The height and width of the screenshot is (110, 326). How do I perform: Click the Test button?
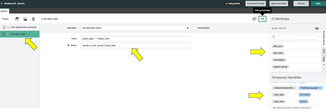click(262, 19)
